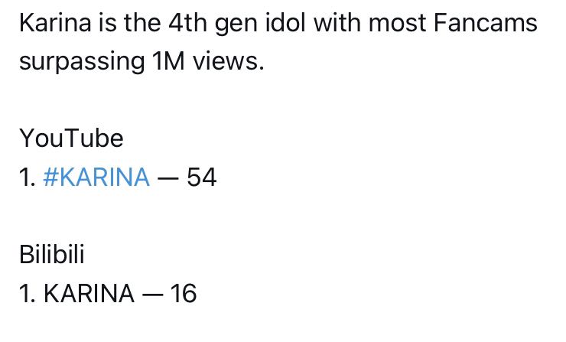Click "1M" in the post text
The height and width of the screenshot is (342, 566).
168,61
